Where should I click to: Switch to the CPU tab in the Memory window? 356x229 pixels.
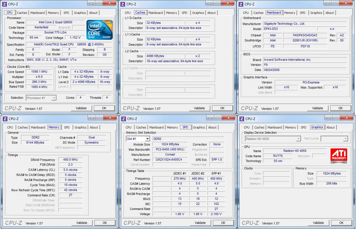[x=10, y=128]
